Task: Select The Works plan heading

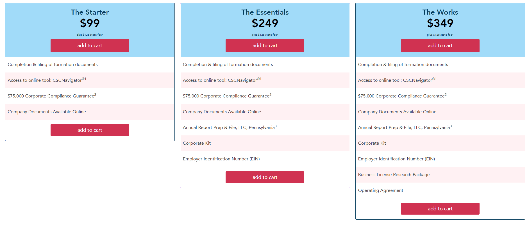Action: (x=440, y=12)
